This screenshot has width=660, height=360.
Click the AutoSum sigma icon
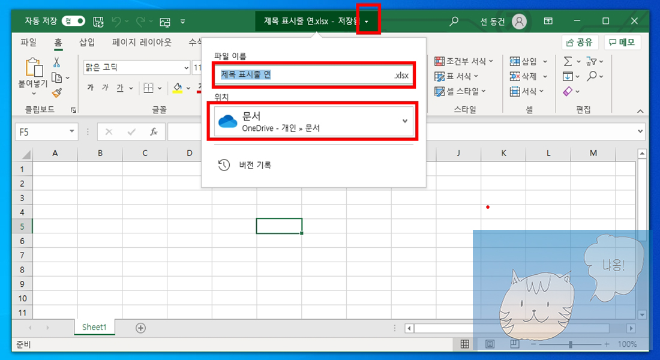pyautogui.click(x=568, y=61)
